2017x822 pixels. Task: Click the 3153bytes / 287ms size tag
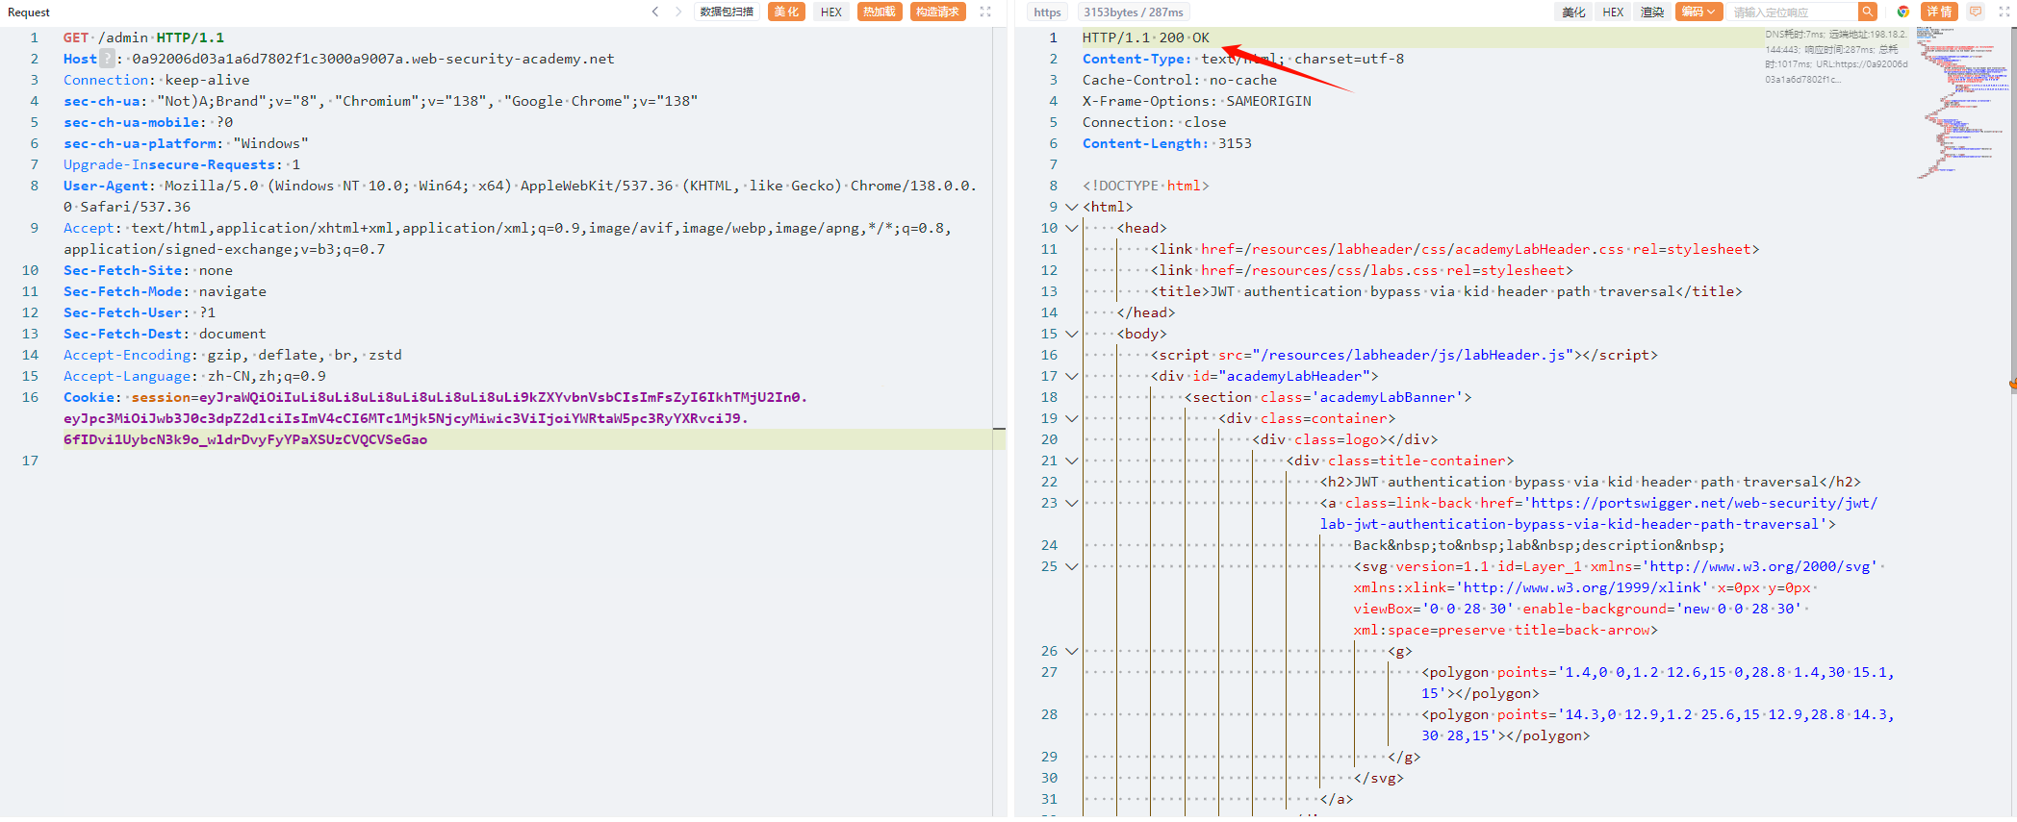1133,12
